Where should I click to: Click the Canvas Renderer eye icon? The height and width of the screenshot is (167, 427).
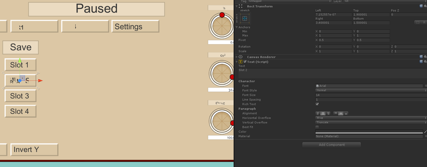pos(241,57)
